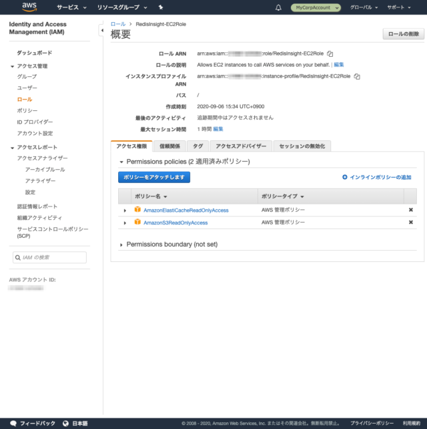427x429 pixels.
Task: Switch to the セッションの無効化 tab
Action: pos(302,146)
